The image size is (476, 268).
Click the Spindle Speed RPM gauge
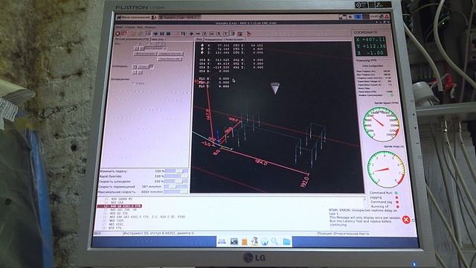coord(381,124)
